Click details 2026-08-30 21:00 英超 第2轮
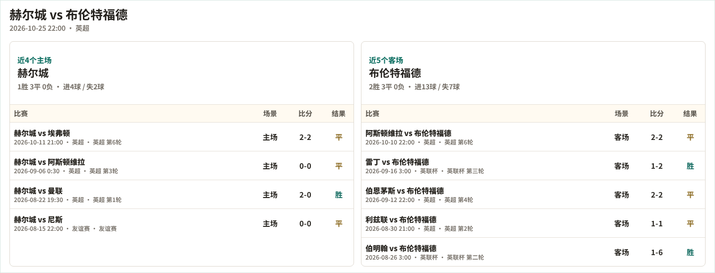715x273 pixels. [419, 229]
